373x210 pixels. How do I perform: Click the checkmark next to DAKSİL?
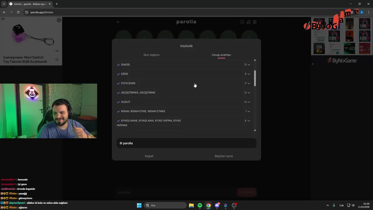pyautogui.click(x=118, y=65)
